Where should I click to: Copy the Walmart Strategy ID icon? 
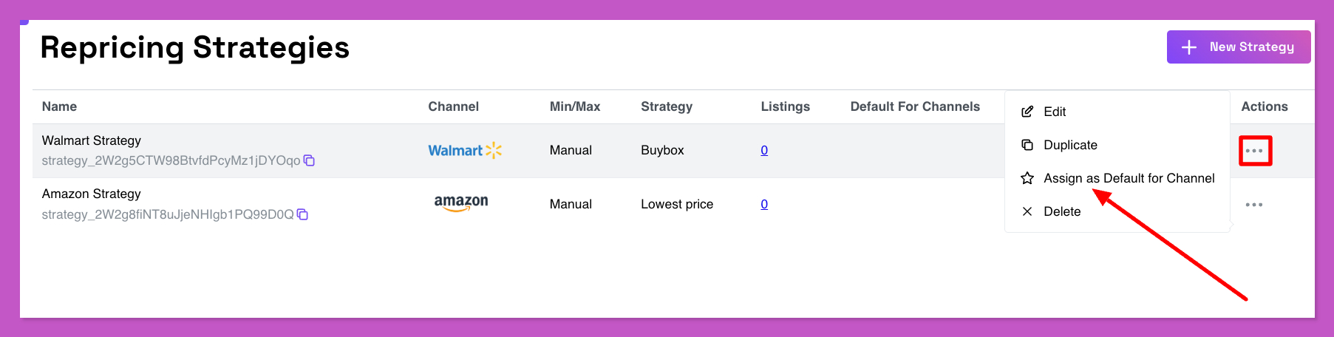[310, 160]
